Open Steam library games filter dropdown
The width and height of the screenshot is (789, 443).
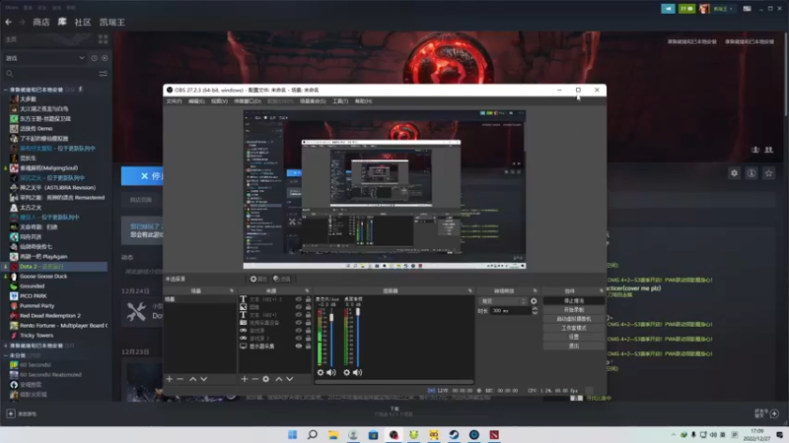(44, 58)
